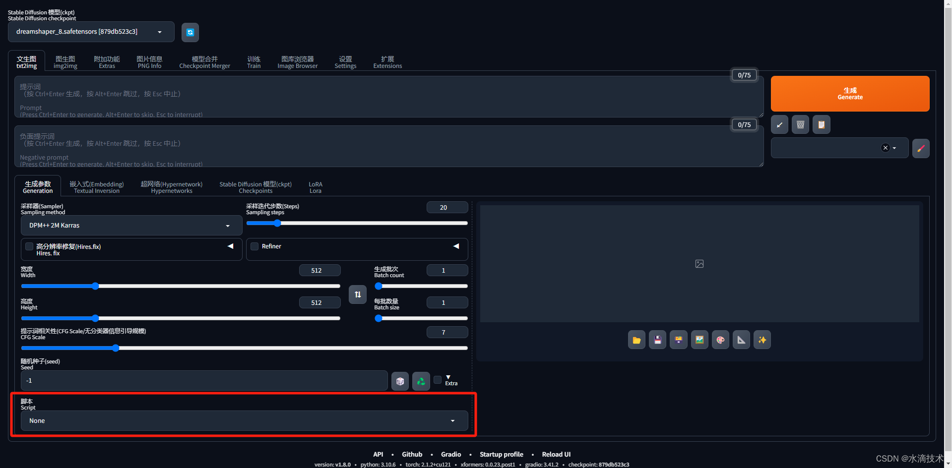Click the Height slider track
Image resolution: width=952 pixels, height=468 pixels.
pos(181,318)
